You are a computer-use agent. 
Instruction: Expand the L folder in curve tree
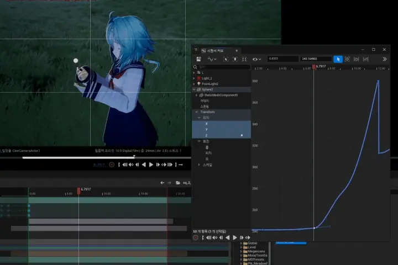click(x=194, y=73)
